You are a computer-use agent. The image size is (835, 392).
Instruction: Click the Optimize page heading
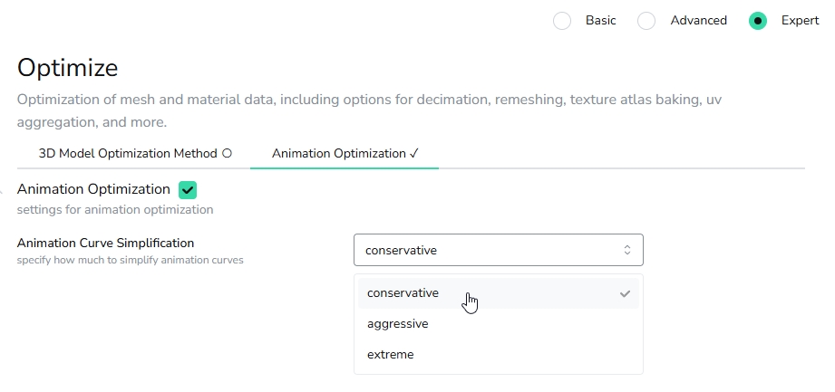pyautogui.click(x=68, y=68)
